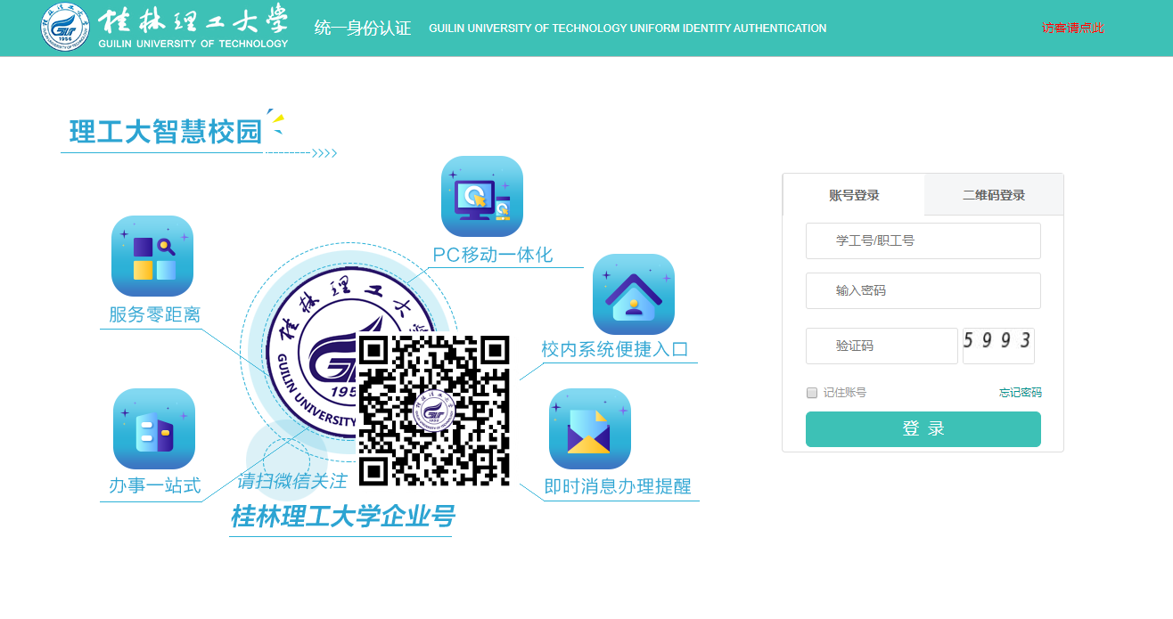Click the 登录 button
Image resolution: width=1173 pixels, height=619 pixels.
pos(923,429)
